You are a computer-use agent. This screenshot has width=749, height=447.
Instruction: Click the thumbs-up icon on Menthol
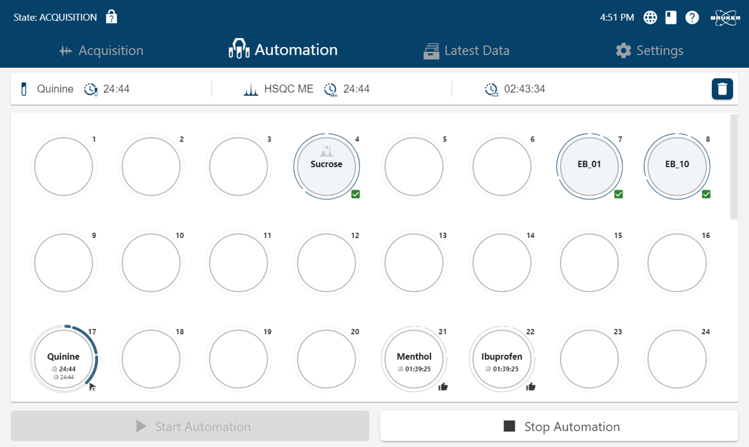pos(443,387)
